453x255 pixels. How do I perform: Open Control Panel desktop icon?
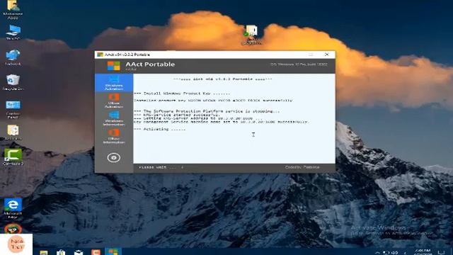13,109
